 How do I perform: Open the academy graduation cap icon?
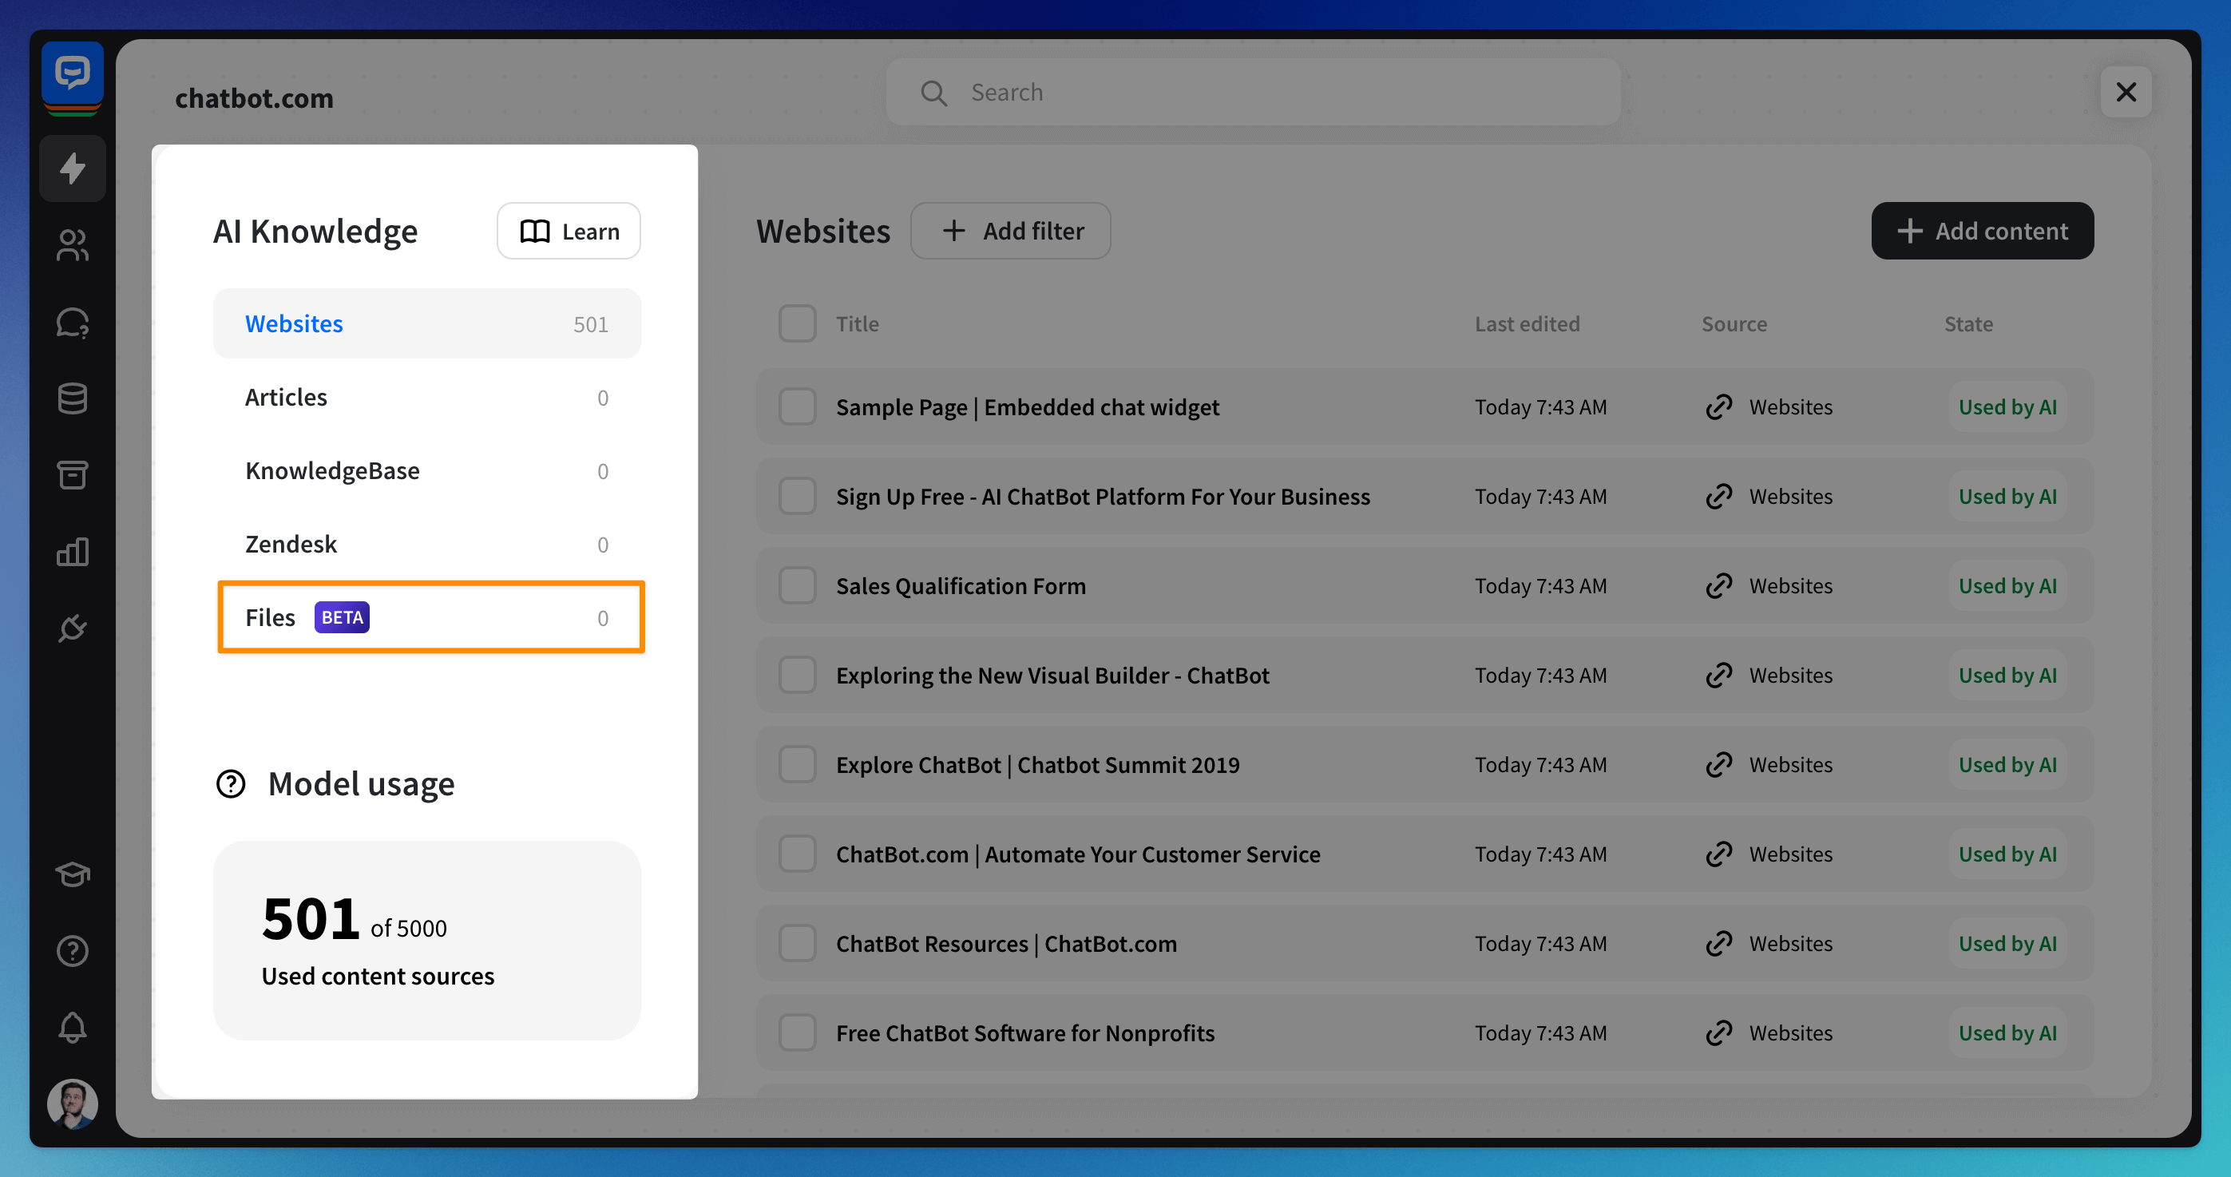coord(73,874)
